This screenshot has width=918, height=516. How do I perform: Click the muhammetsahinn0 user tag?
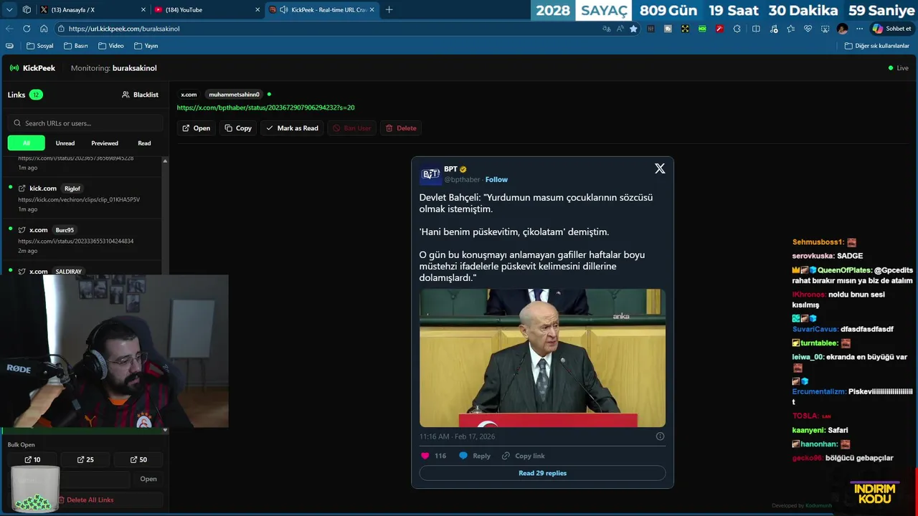point(234,95)
